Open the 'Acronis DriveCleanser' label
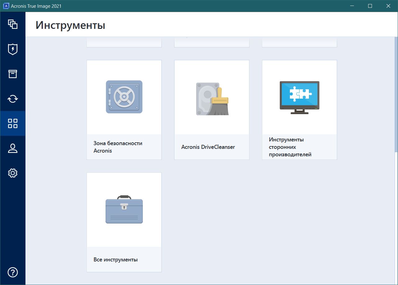Viewport: 398px width, 285px height. [x=208, y=147]
